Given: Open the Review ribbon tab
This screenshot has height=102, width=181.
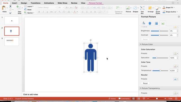Looking at the screenshot, I should click(x=74, y=3).
